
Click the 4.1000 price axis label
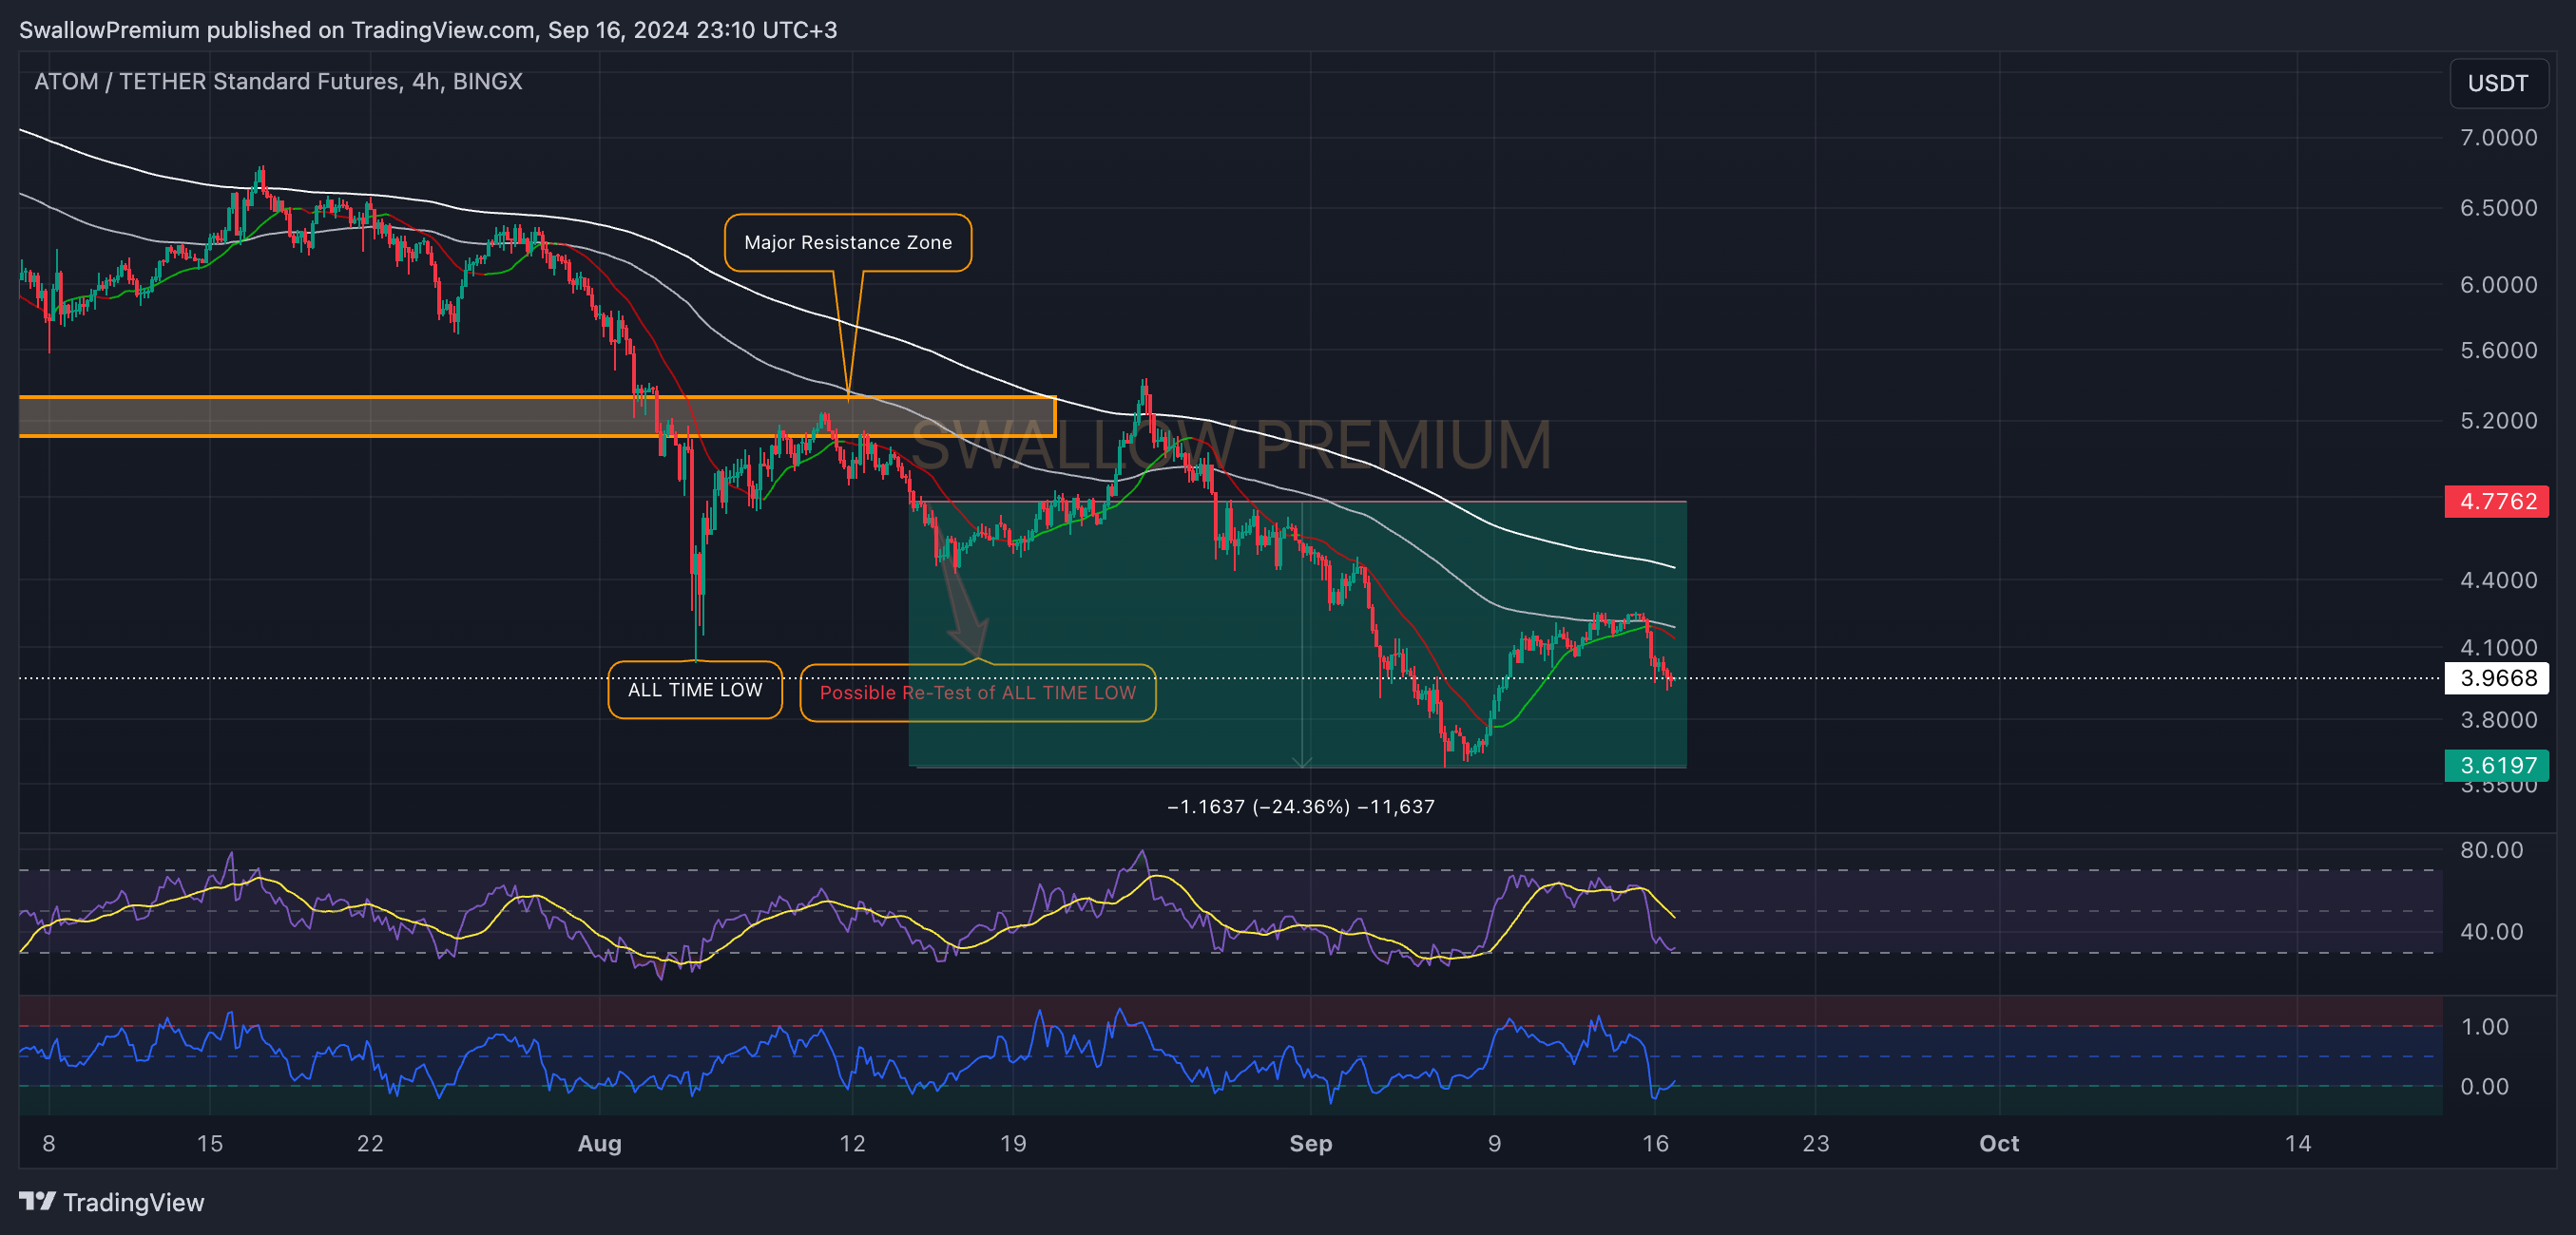(2498, 648)
